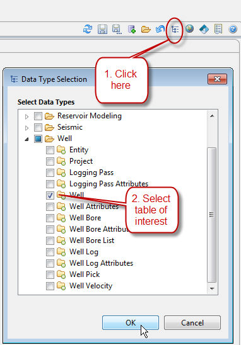Click the database add icon with green plus
The width and height of the screenshot is (241, 345).
132,29
